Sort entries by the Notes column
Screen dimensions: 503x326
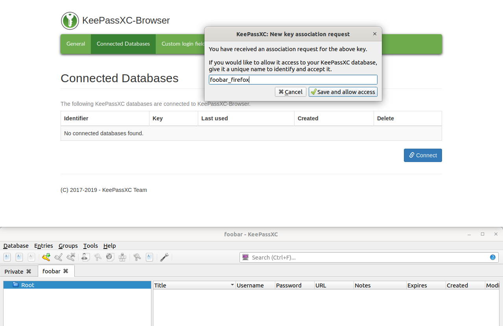click(380, 285)
